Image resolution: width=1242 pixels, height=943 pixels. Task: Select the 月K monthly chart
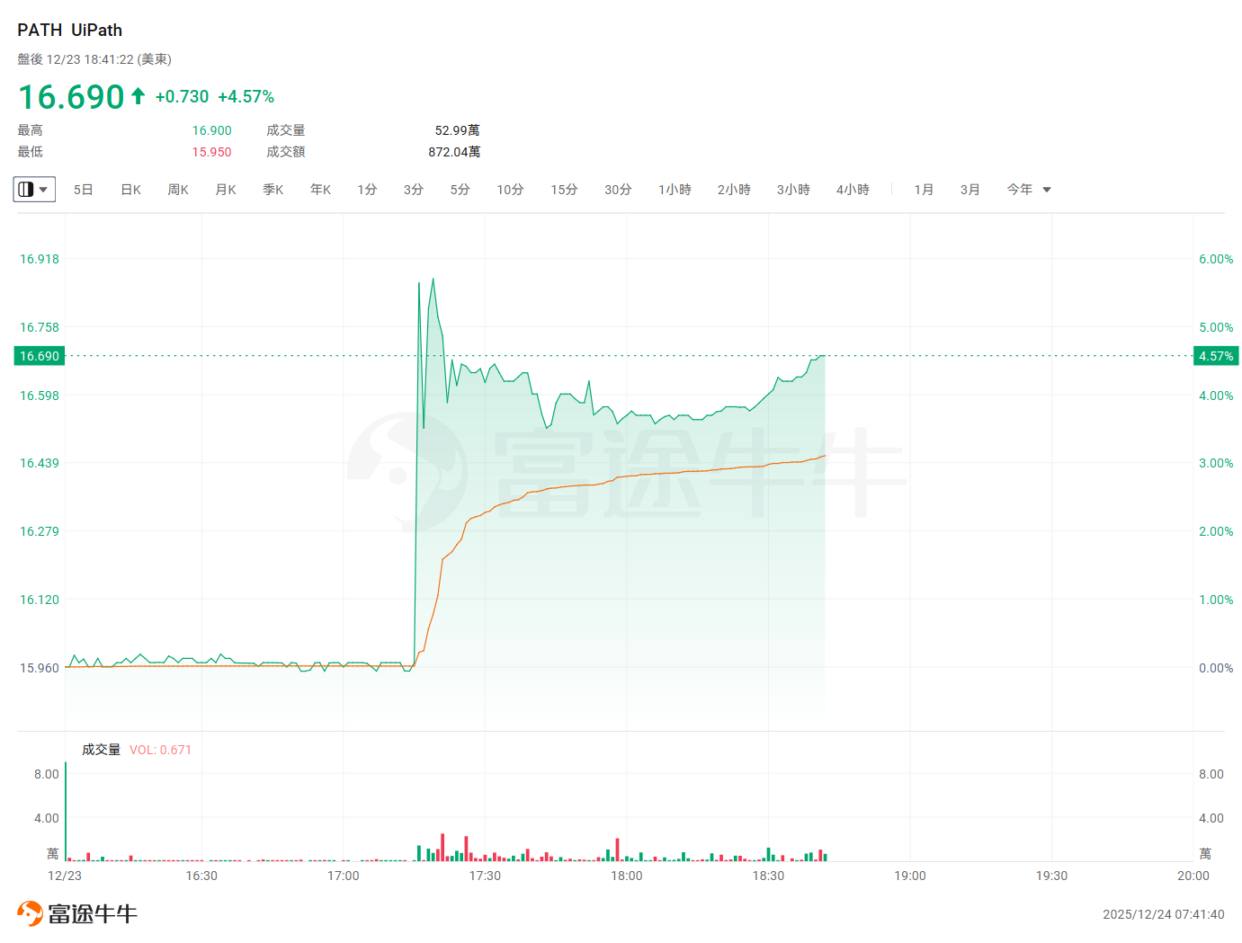pos(226,190)
